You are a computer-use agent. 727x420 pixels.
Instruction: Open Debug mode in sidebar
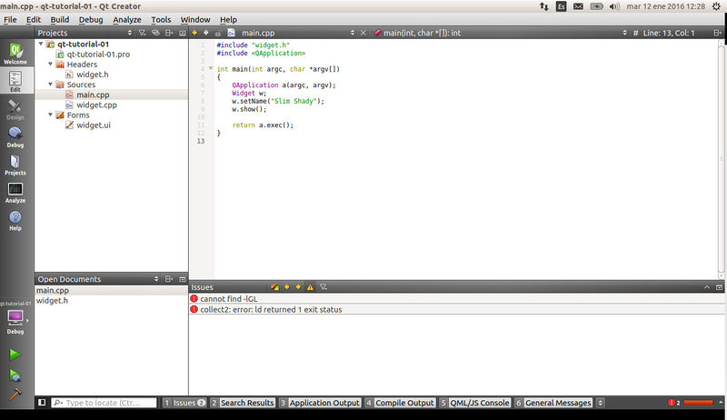coord(15,137)
